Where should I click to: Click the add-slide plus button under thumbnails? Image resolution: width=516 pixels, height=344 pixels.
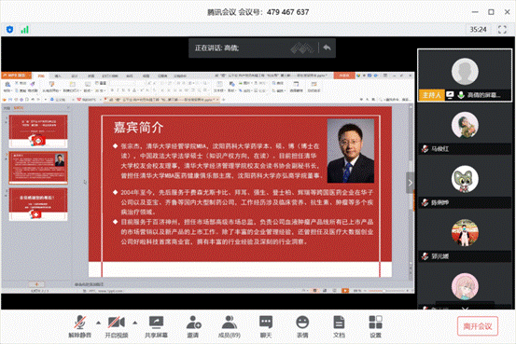tap(36, 283)
